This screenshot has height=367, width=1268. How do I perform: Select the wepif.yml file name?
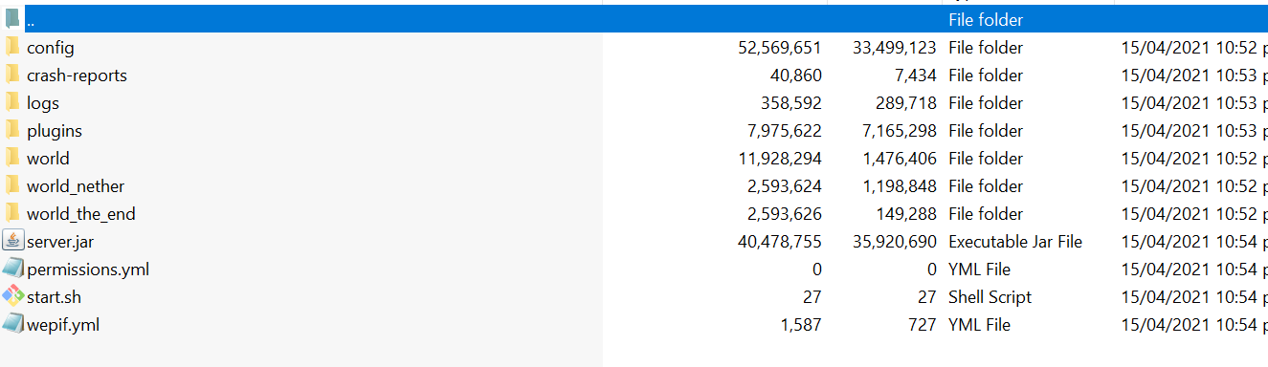(63, 325)
